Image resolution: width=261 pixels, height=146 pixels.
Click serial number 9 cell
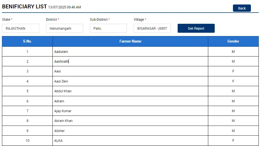point(27,131)
